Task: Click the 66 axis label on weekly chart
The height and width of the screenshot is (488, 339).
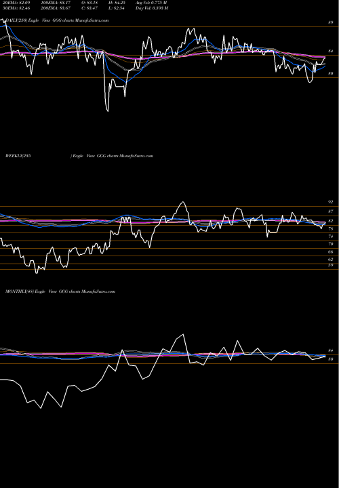Action: pyautogui.click(x=331, y=251)
